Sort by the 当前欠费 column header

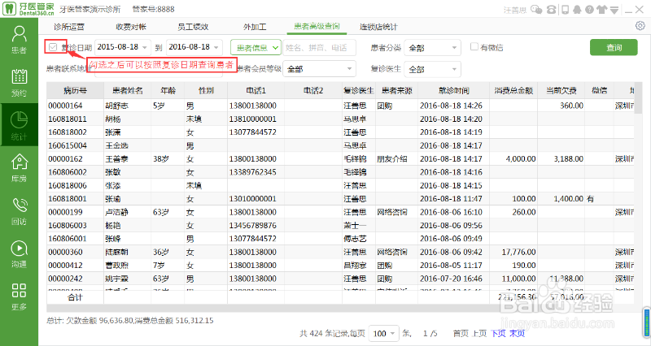tap(561, 90)
